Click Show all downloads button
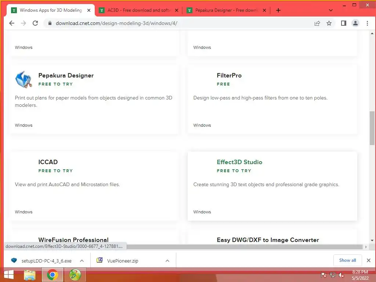 click(x=347, y=260)
